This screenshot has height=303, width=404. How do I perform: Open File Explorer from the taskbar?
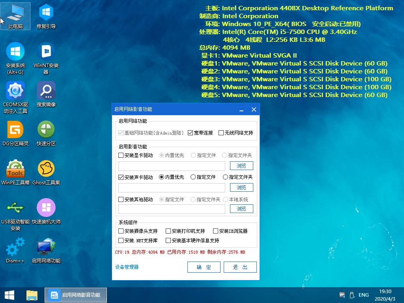point(32,295)
